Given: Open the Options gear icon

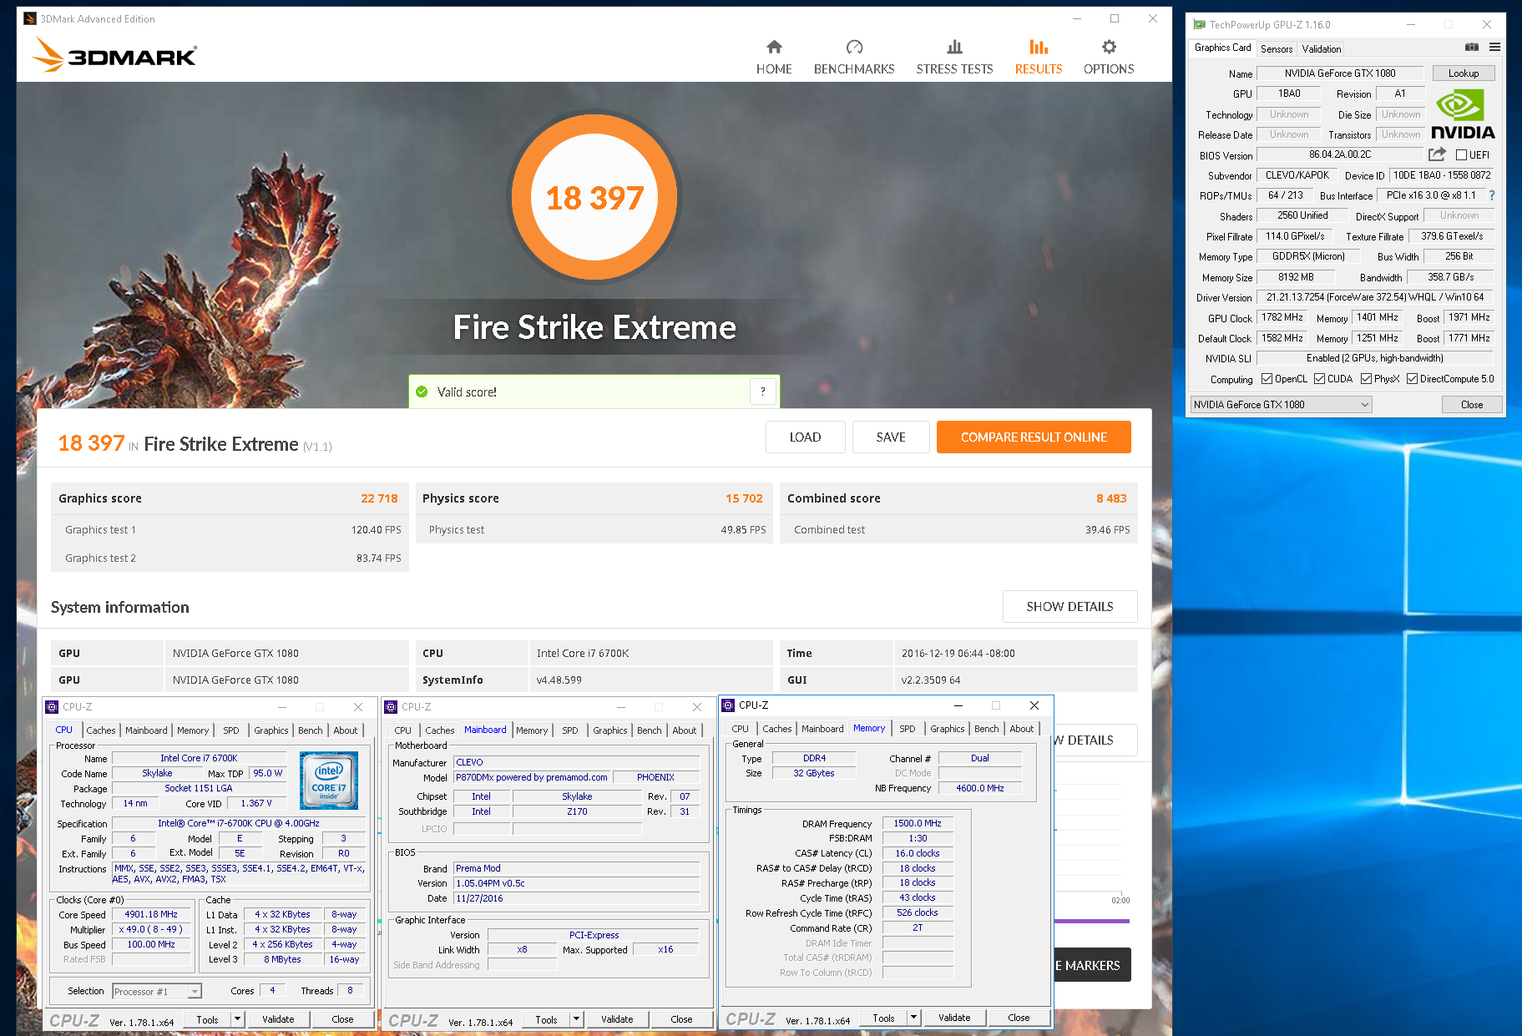Looking at the screenshot, I should [1109, 47].
